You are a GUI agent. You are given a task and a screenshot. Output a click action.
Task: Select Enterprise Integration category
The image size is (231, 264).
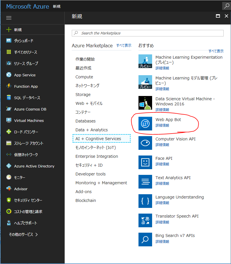(x=96, y=156)
